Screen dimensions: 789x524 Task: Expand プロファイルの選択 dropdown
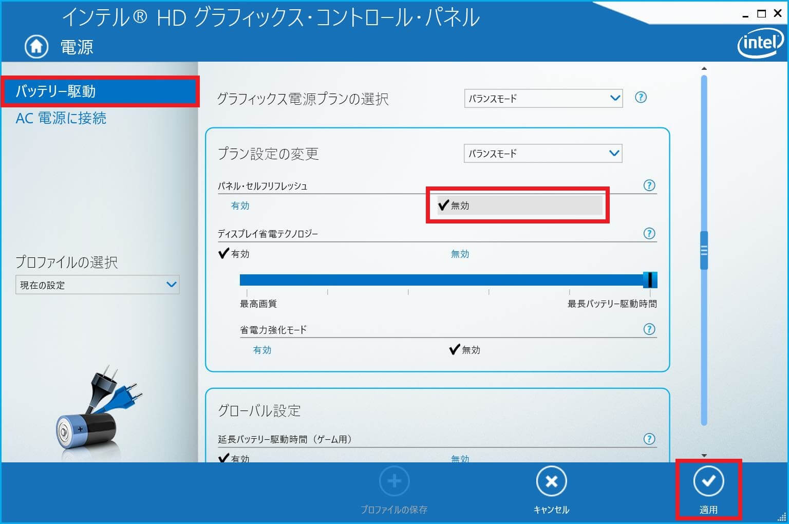98,285
